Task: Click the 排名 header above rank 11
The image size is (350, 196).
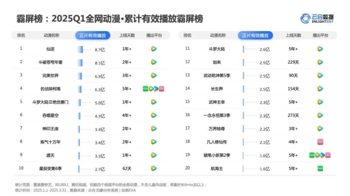Action: pyautogui.click(x=187, y=35)
